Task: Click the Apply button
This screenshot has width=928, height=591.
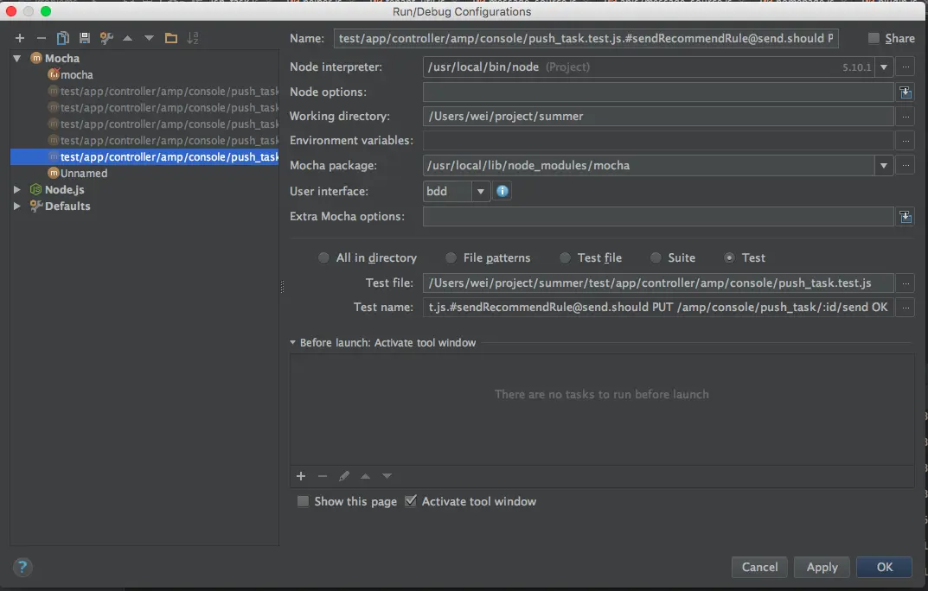Action: [x=822, y=567]
